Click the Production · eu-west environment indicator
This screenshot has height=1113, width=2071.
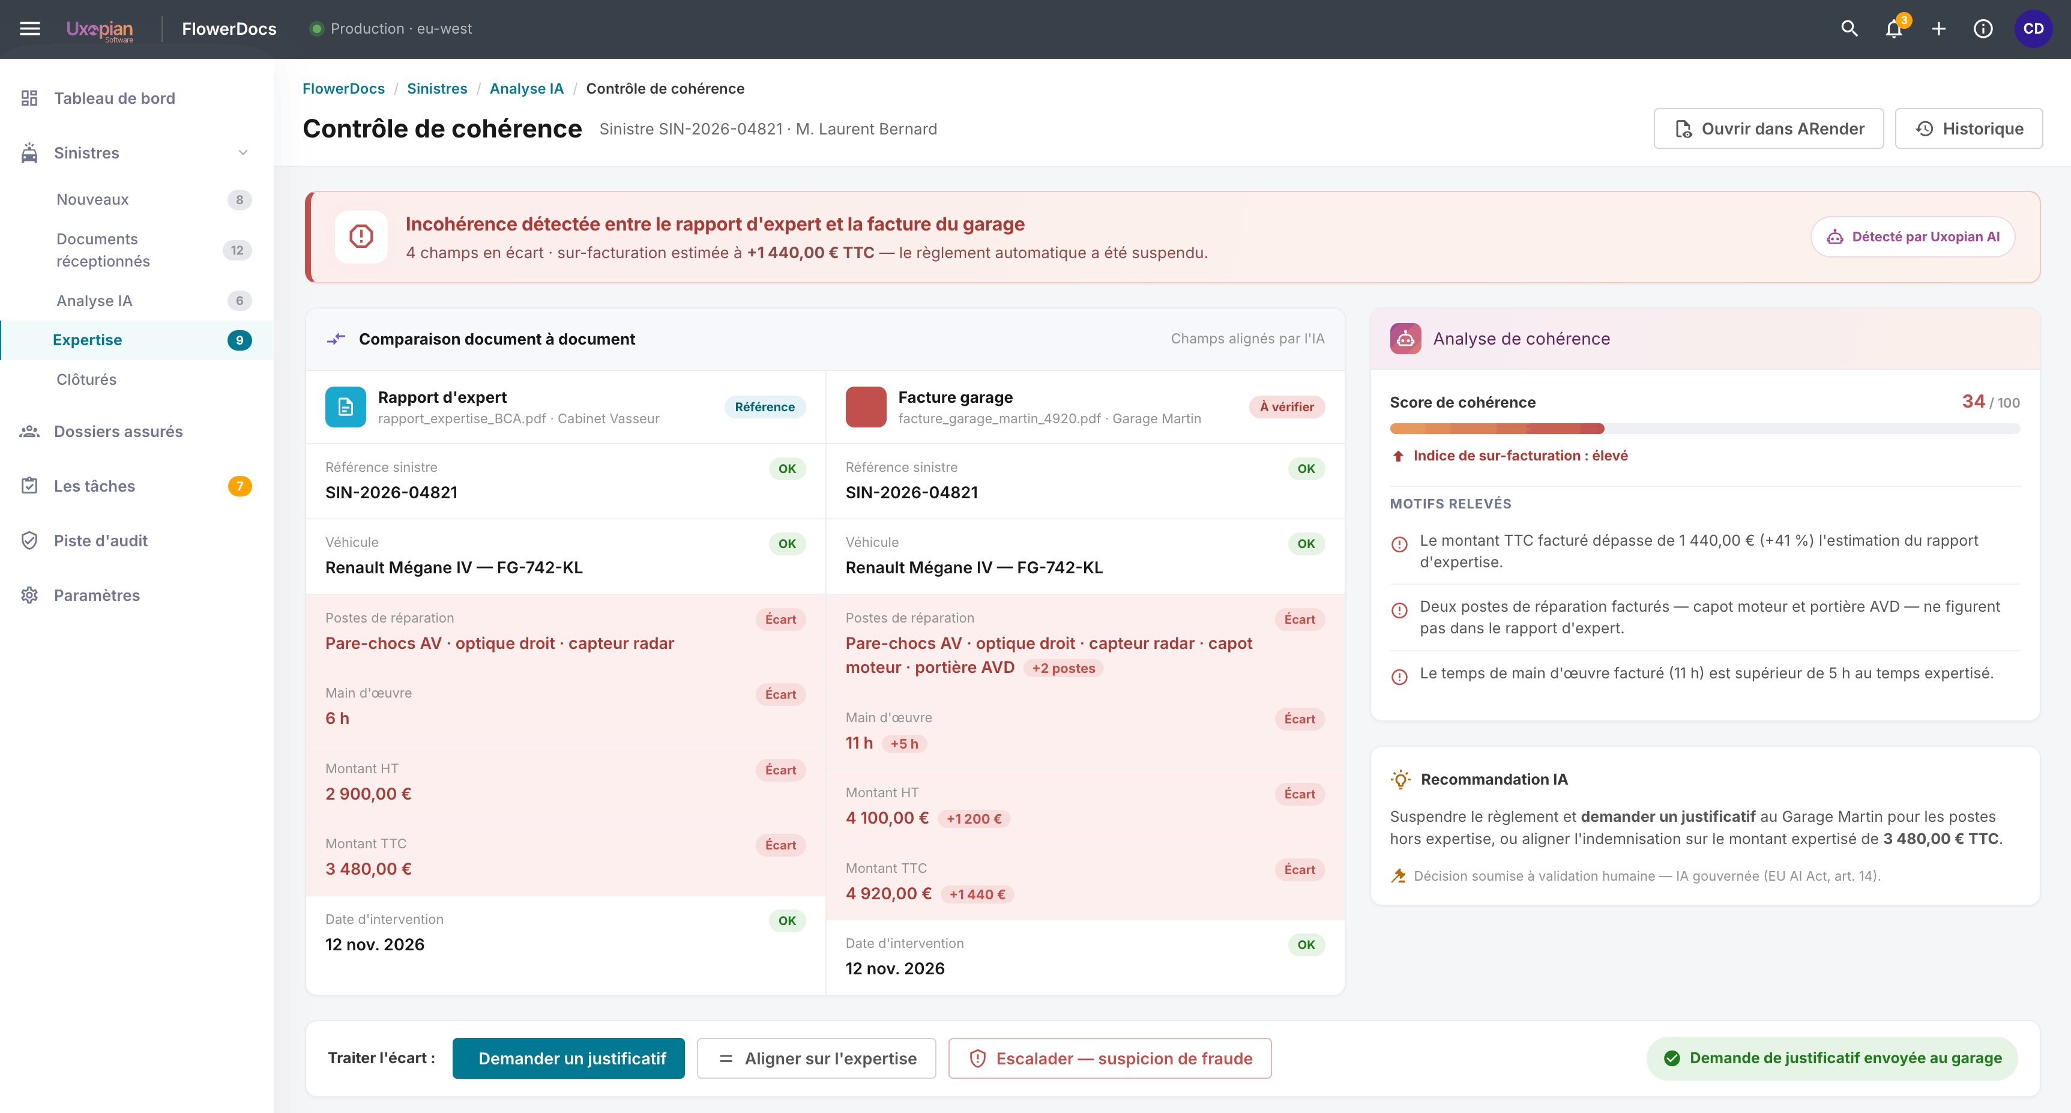tap(391, 29)
